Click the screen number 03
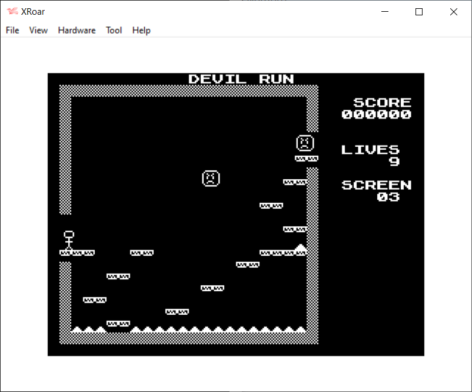 [x=388, y=197]
